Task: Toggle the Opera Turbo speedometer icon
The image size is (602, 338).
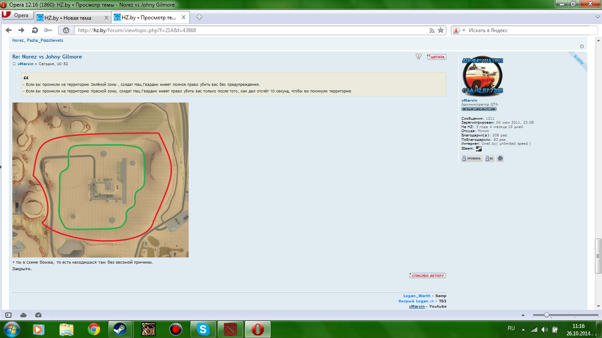Action: pyautogui.click(x=38, y=315)
